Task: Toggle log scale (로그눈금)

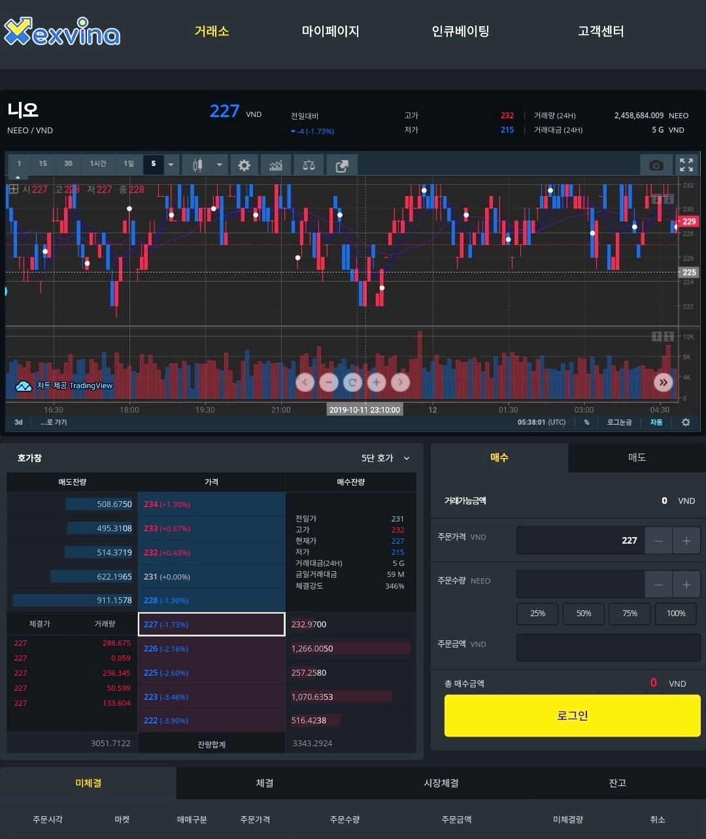Action: [619, 422]
